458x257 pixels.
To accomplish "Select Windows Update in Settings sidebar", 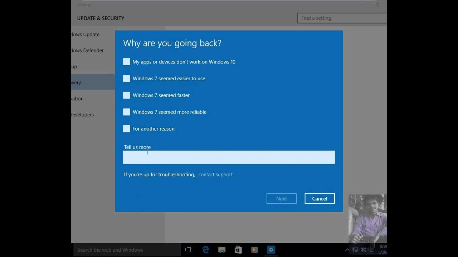I will pyautogui.click(x=85, y=34).
